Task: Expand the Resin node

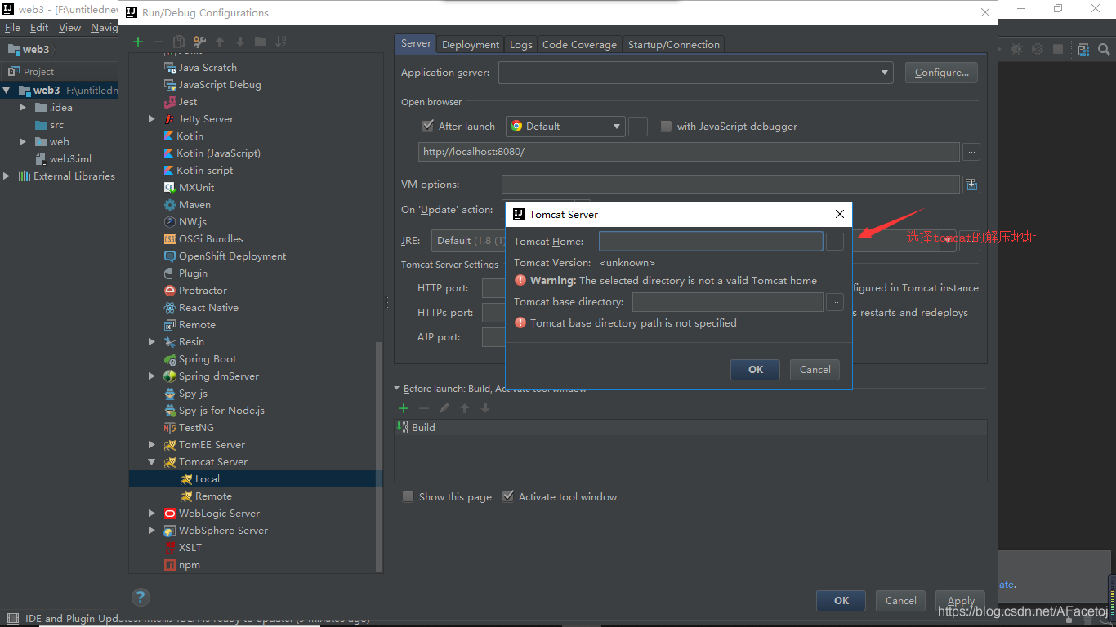Action: point(151,342)
